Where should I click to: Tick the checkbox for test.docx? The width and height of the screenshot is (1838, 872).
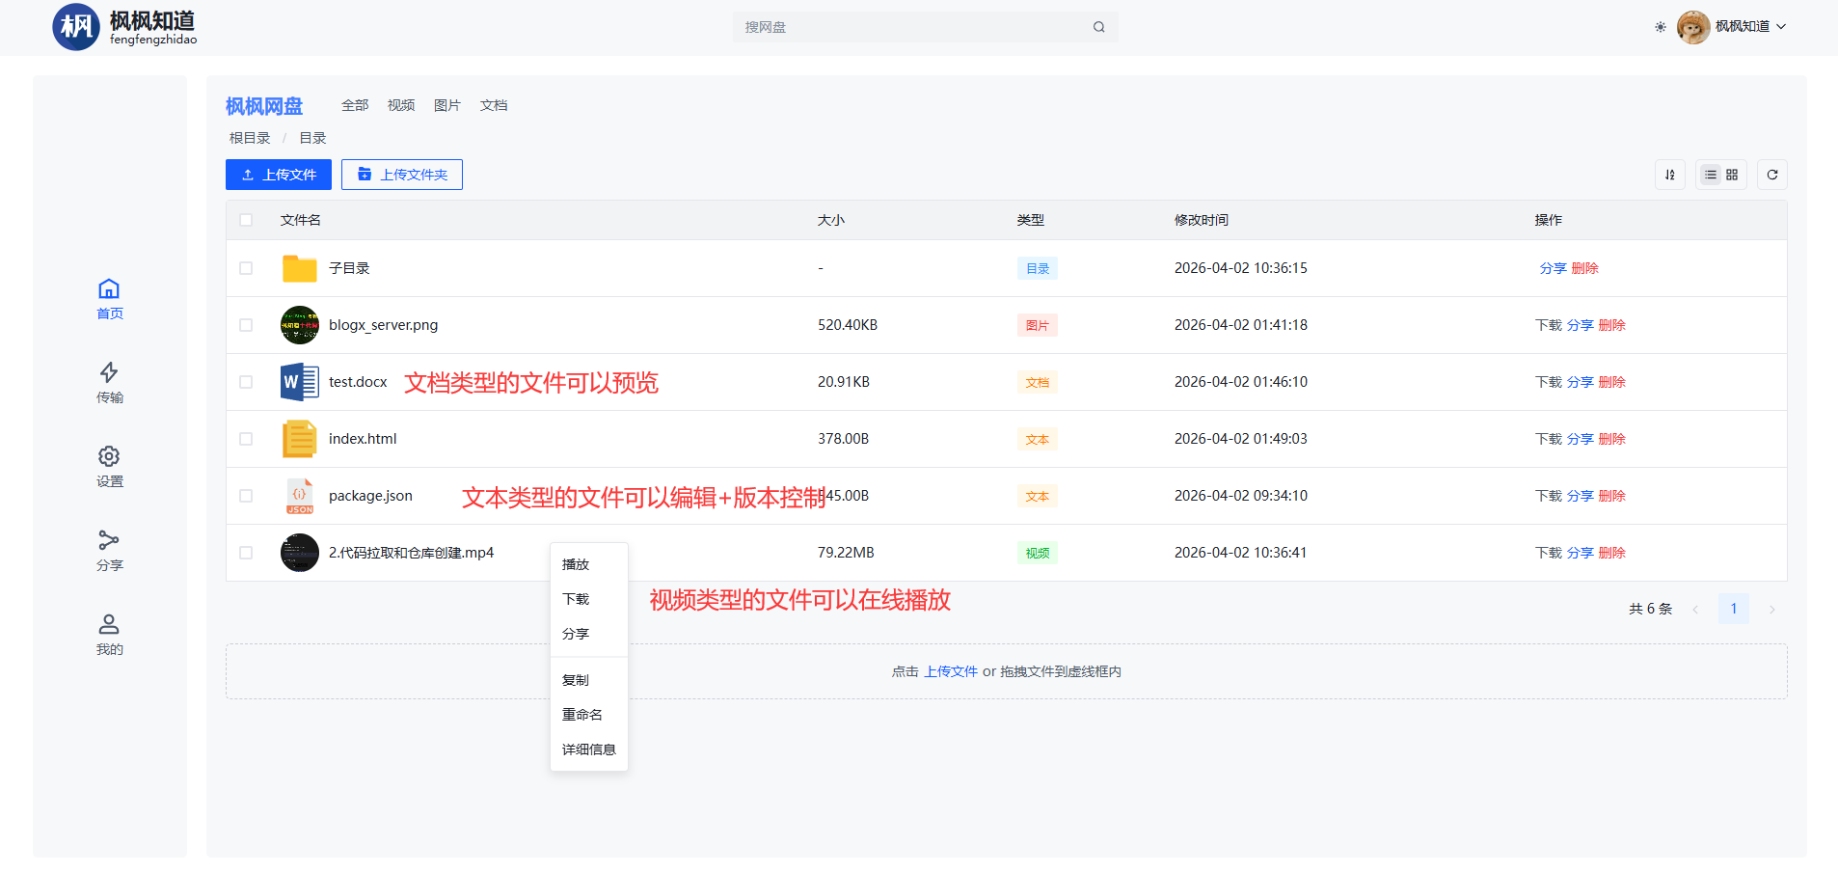(x=246, y=382)
